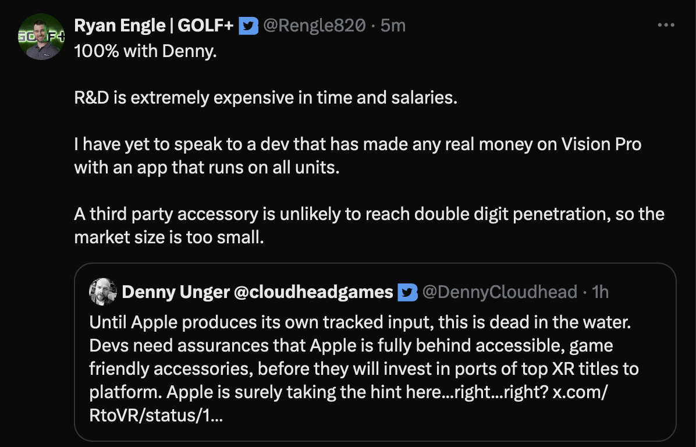Open the "Denny Unger @cloudheadgames" display name

(257, 292)
